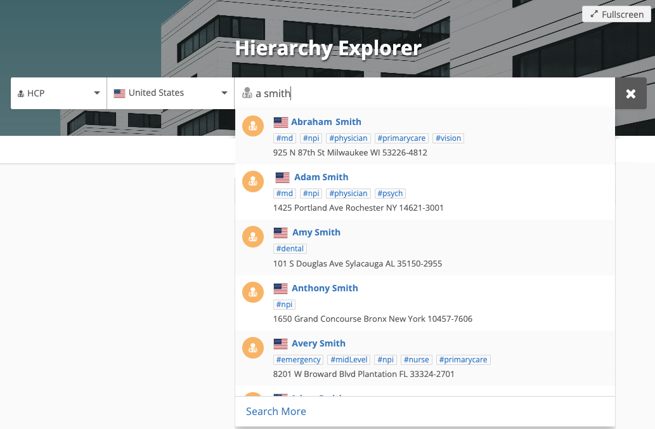Open the United States country dropdown
655x429 pixels.
[x=170, y=93]
